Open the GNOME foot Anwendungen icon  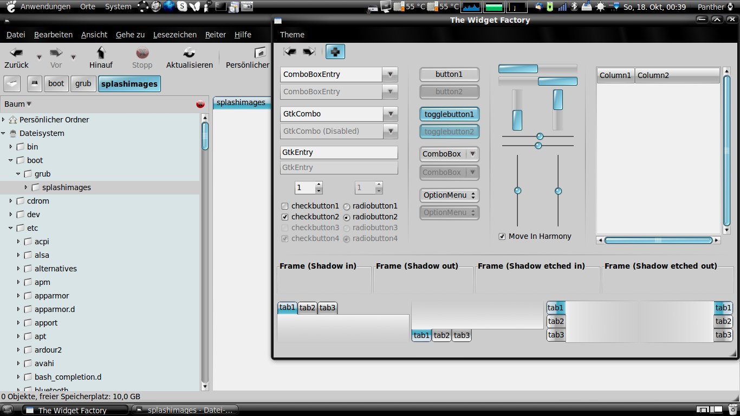click(x=10, y=6)
